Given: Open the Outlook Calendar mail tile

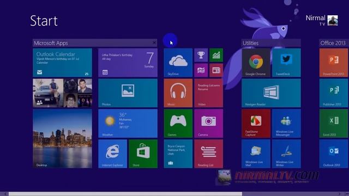Looking at the screenshot, I should pyautogui.click(x=62, y=63).
